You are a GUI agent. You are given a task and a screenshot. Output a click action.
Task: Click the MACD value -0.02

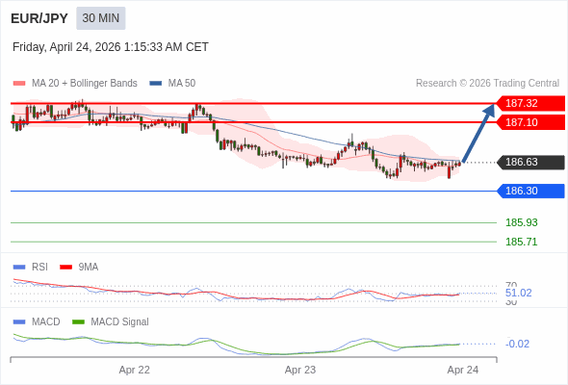[x=517, y=344]
